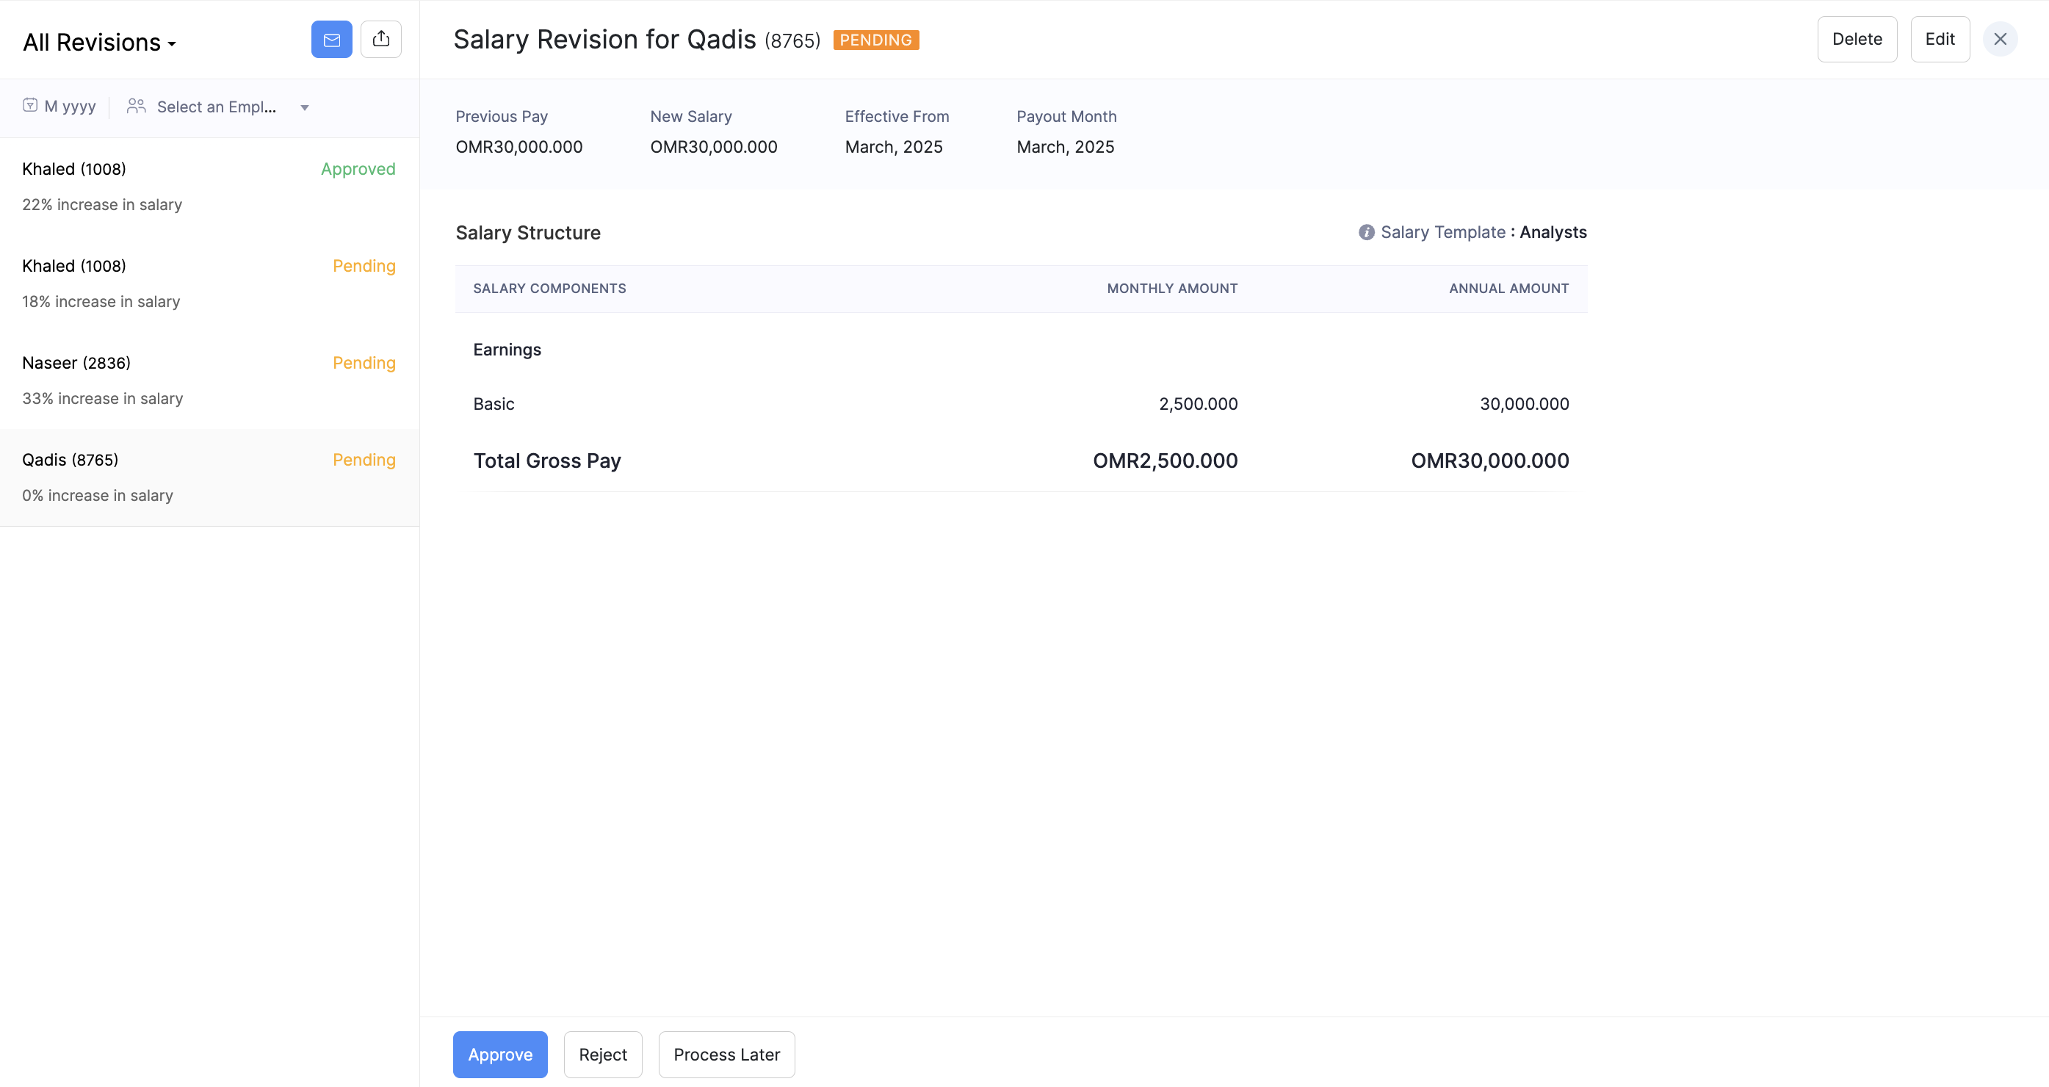The width and height of the screenshot is (2049, 1087).
Task: Select Qadis (8765) revision entry
Action: click(209, 477)
